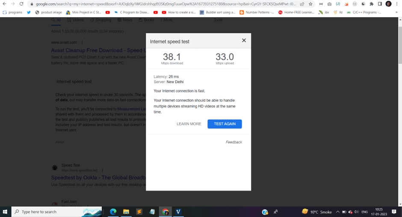Open the 'fd' bookmark
The image size is (402, 217).
(338, 12)
